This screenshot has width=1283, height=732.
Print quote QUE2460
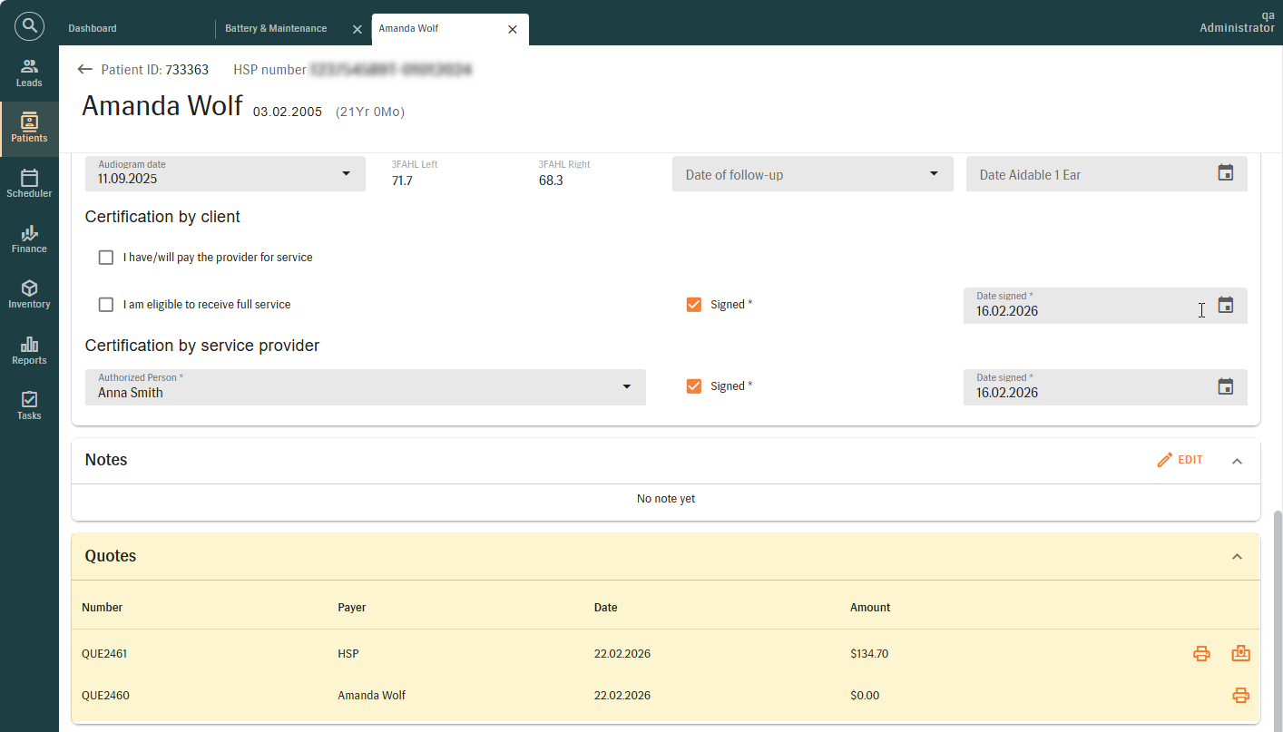tap(1240, 696)
